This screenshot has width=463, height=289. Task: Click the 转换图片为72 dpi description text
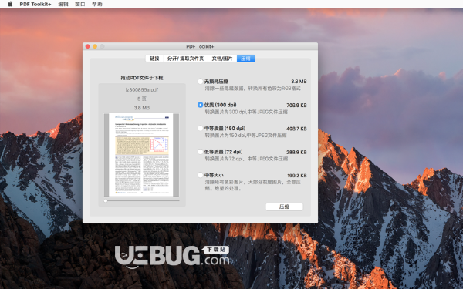tap(247, 159)
